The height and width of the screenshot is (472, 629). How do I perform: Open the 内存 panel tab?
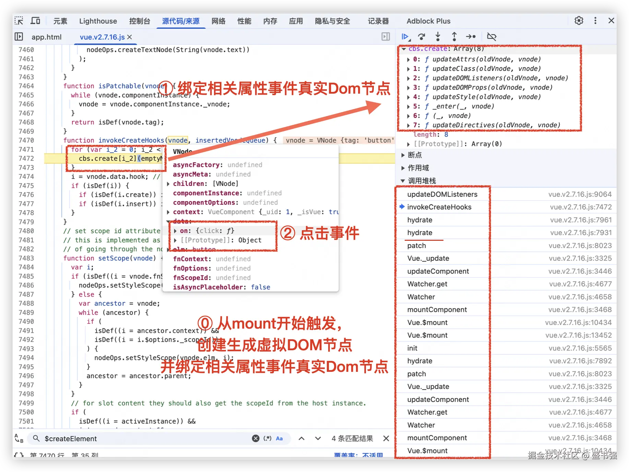point(270,21)
